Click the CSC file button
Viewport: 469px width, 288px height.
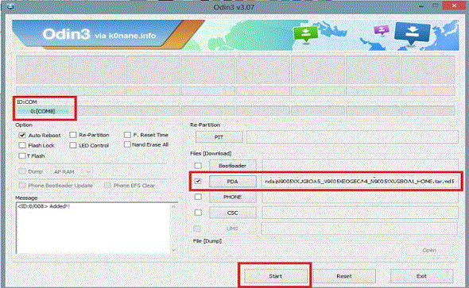click(x=233, y=213)
